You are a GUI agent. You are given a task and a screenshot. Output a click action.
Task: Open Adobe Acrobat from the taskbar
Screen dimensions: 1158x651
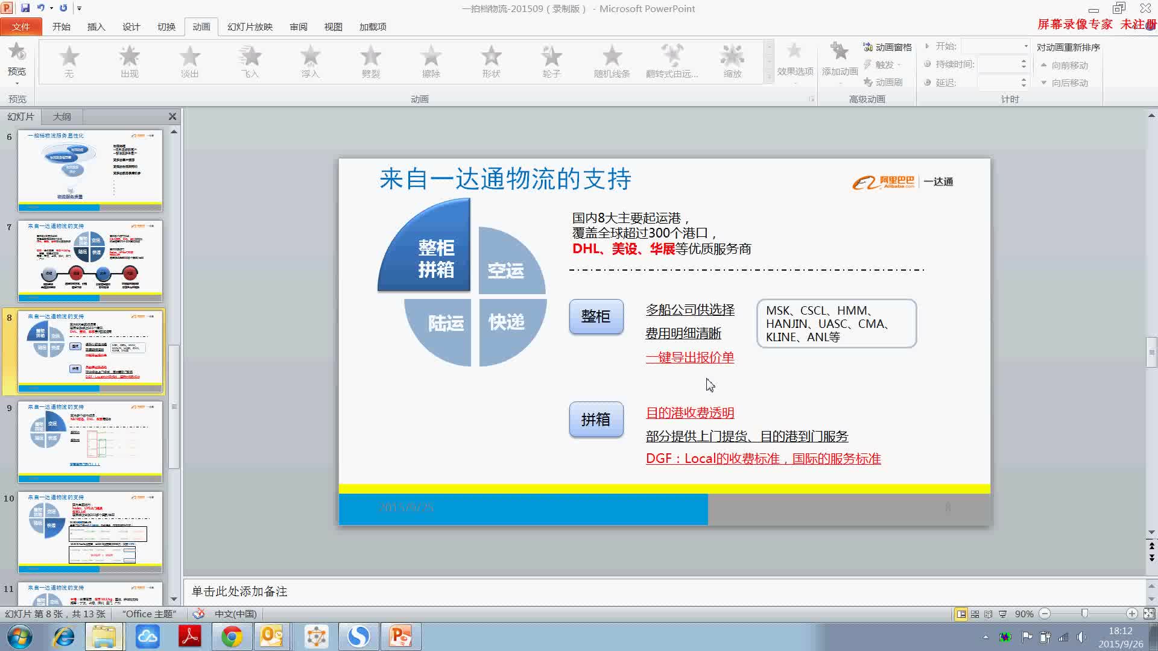pos(190,637)
